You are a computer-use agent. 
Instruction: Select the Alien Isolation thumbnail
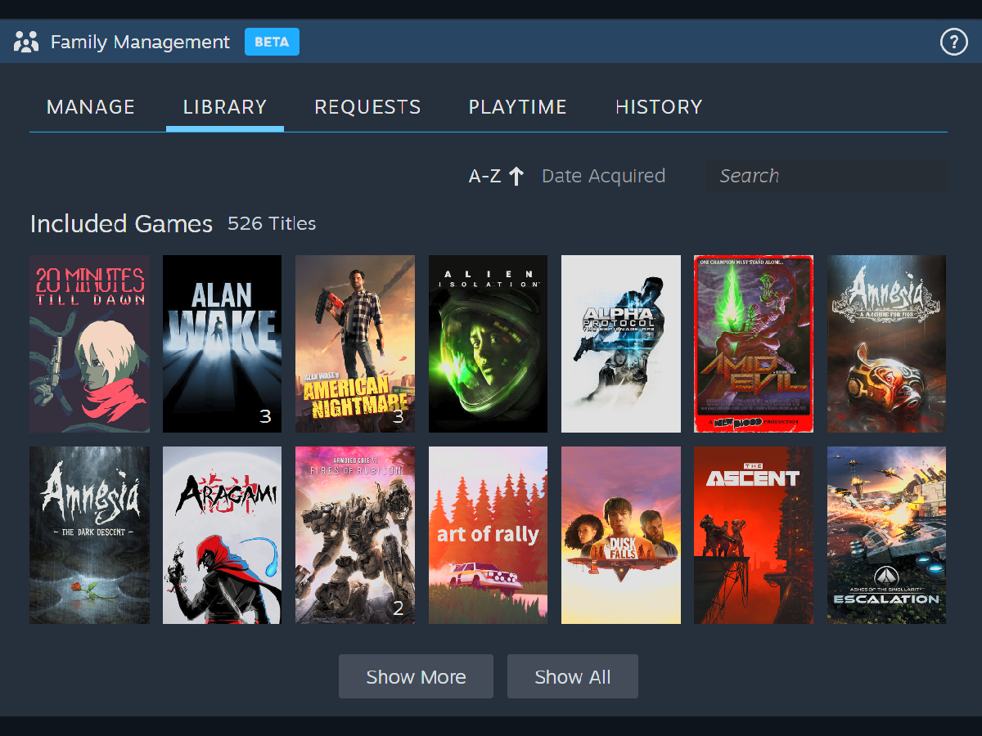488,343
